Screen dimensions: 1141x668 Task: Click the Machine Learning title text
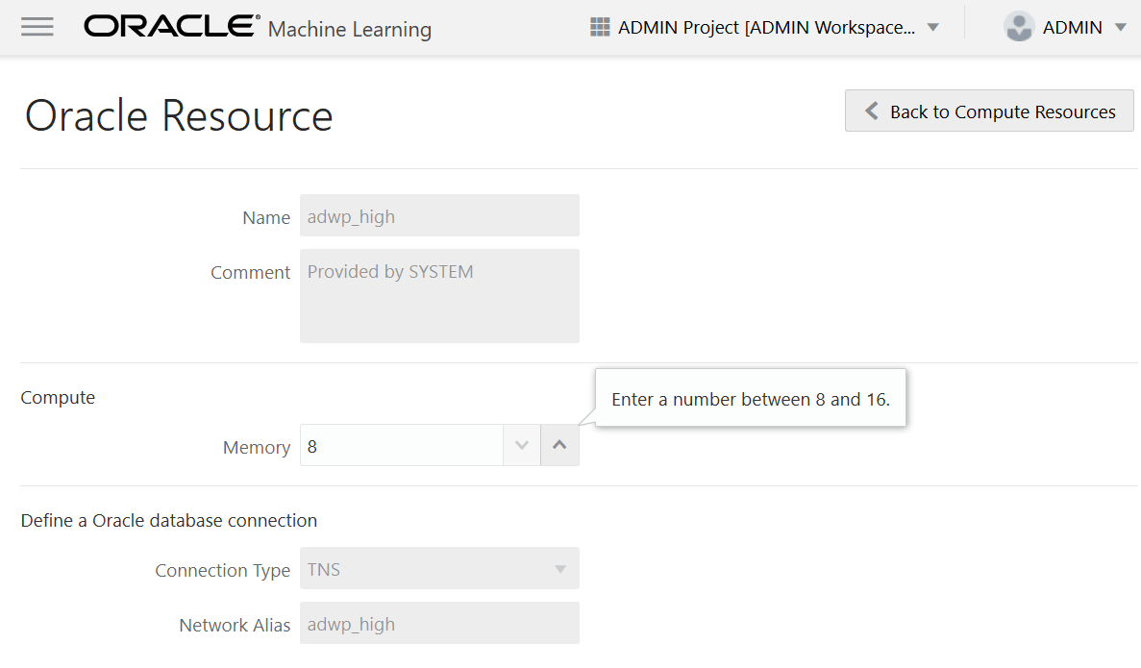click(349, 30)
